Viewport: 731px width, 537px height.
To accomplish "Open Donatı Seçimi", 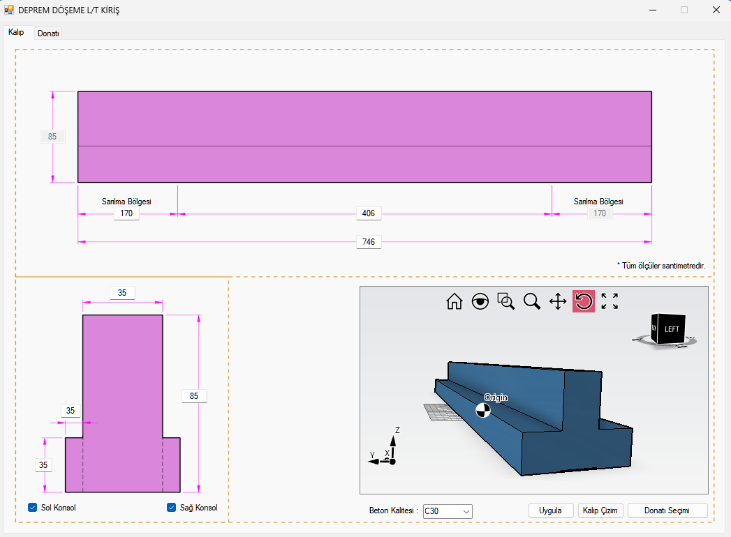I will click(667, 510).
